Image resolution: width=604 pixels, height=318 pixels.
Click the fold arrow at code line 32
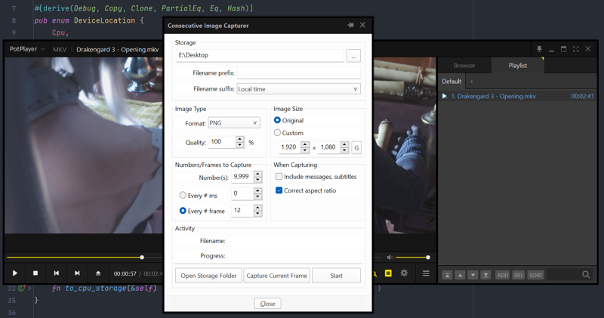29,289
